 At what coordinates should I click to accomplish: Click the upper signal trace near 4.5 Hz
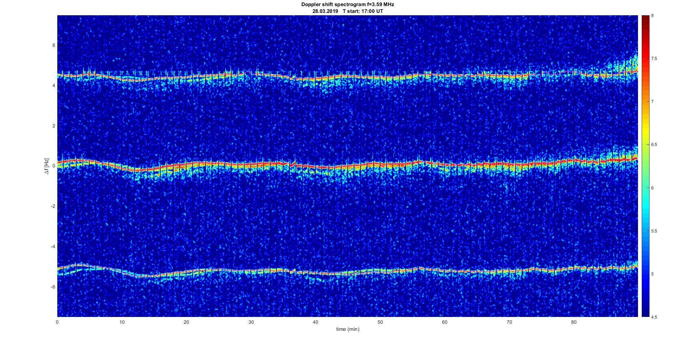coord(347,77)
